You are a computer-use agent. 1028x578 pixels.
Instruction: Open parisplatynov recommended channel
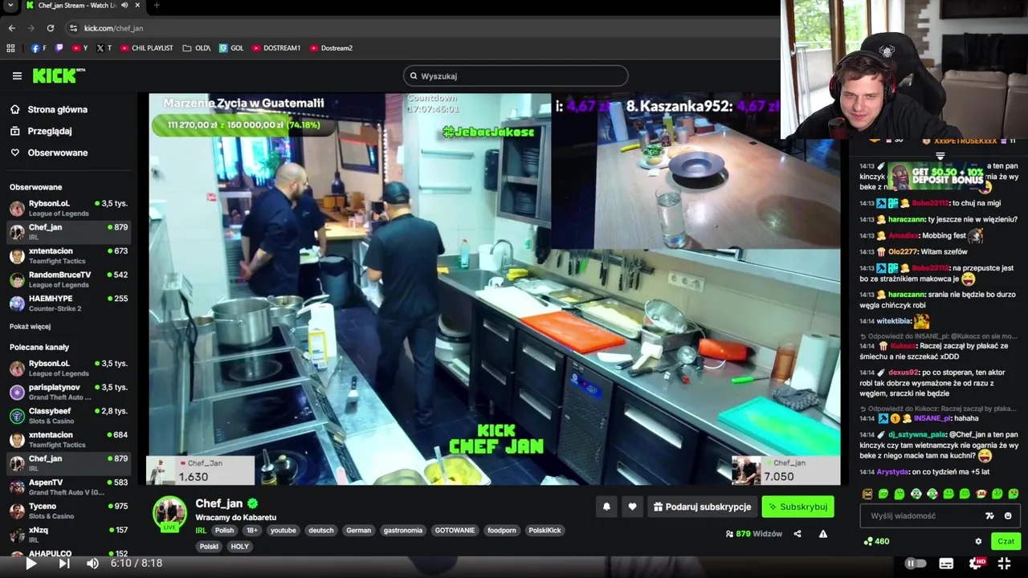coord(68,392)
